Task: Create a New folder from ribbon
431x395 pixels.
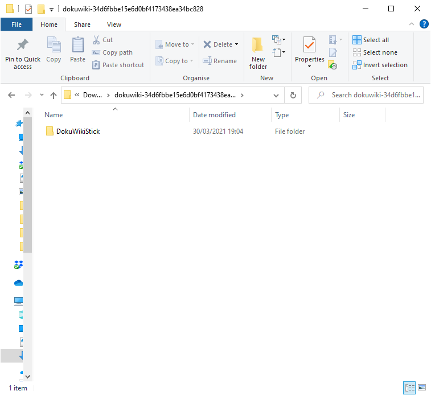Action: [x=258, y=54]
